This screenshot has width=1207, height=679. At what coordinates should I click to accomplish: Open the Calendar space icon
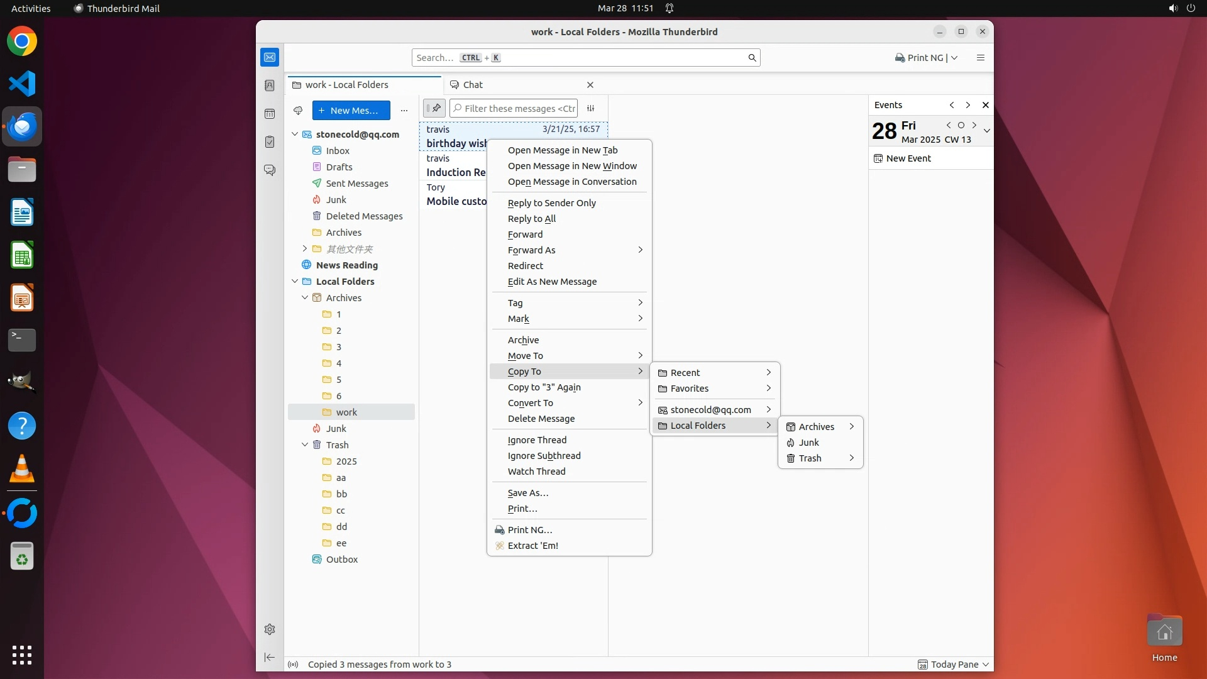[x=270, y=114]
